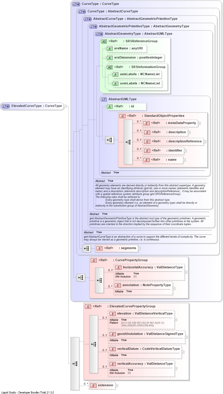Click the sequence compositor beside AbstractGMLType id

(109, 140)
